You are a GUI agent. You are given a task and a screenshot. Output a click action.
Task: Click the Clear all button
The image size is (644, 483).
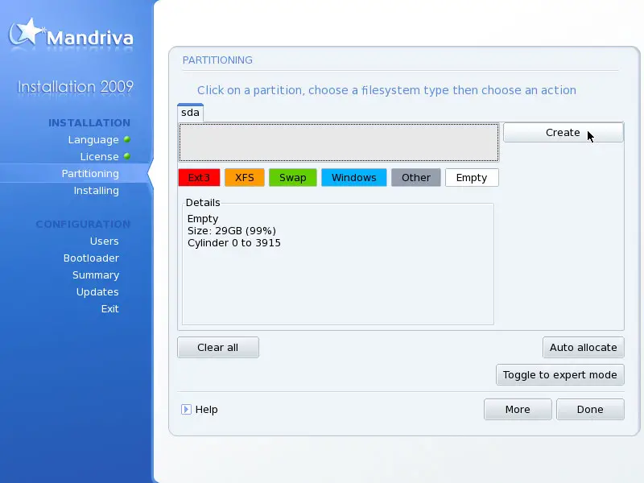click(x=218, y=348)
